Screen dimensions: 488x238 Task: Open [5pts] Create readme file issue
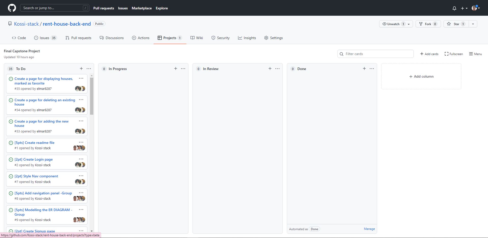[34, 143]
